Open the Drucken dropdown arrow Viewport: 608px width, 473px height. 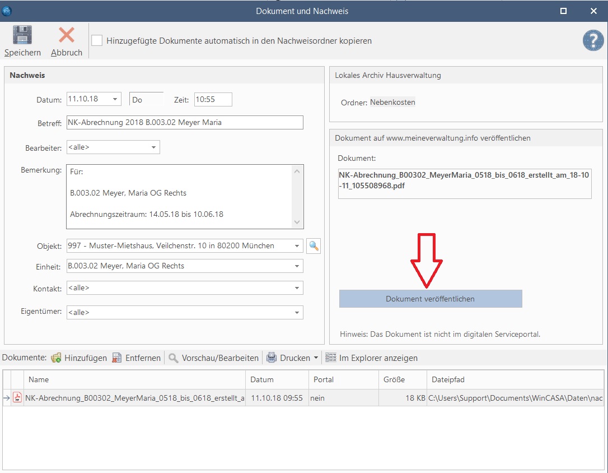[316, 358]
